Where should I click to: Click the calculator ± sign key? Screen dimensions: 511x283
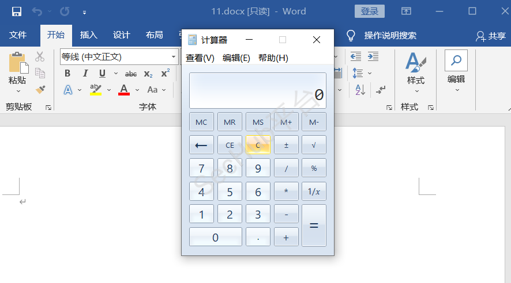(286, 145)
